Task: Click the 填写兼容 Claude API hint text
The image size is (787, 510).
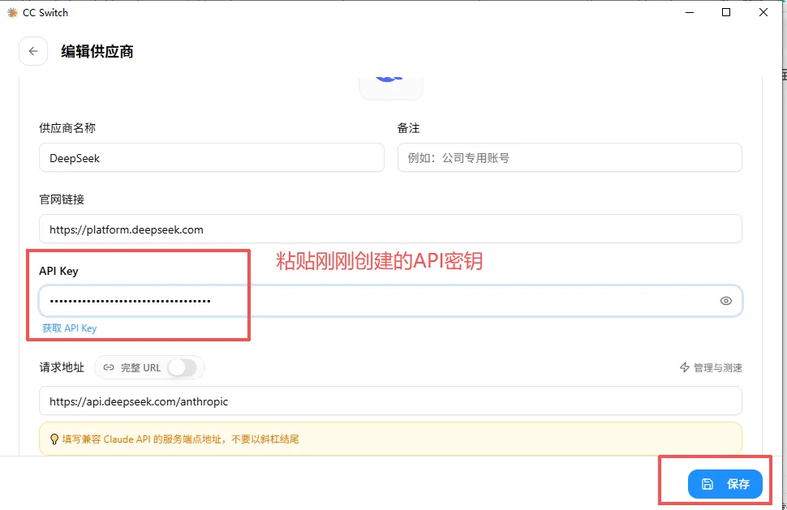Action: (x=181, y=439)
